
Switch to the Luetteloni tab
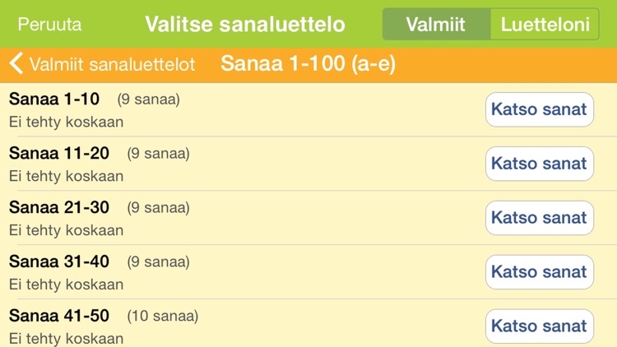click(x=543, y=25)
